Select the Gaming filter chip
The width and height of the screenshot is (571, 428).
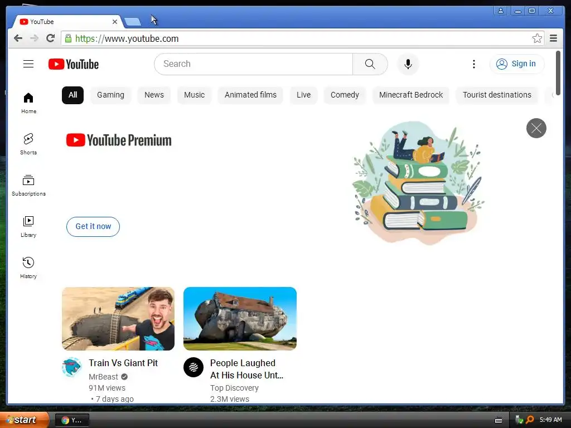tap(110, 95)
